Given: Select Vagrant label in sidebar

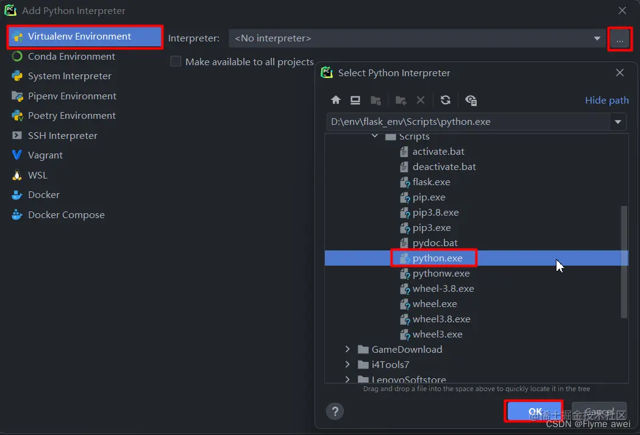Looking at the screenshot, I should pos(45,155).
